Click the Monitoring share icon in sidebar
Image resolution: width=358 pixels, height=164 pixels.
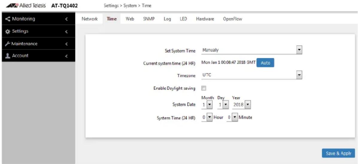click(8, 19)
